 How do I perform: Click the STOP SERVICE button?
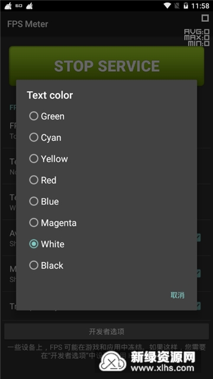[106, 66]
